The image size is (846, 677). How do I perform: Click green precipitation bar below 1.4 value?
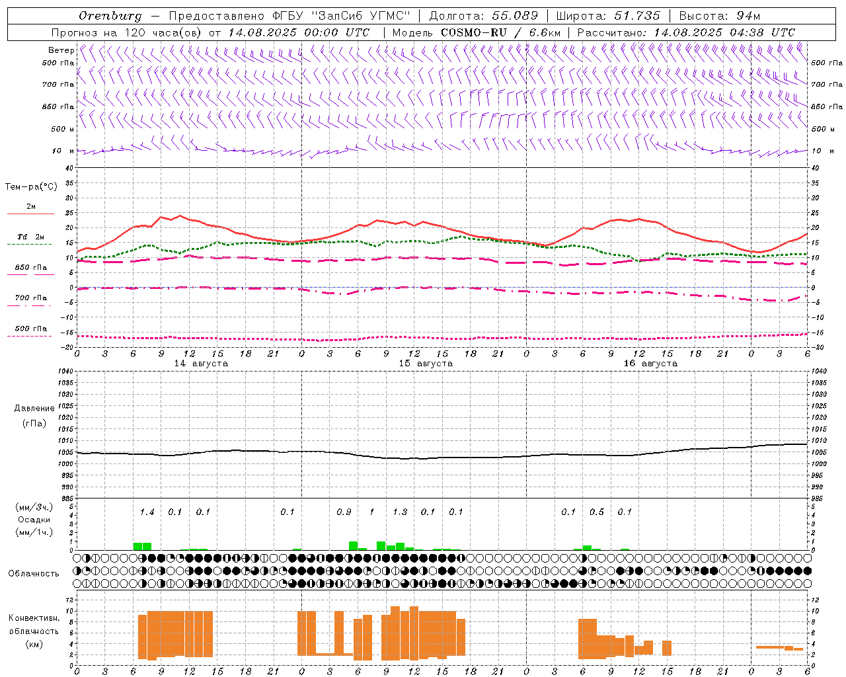(x=142, y=546)
